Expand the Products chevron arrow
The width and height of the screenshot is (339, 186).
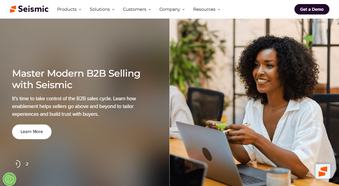[80, 9]
